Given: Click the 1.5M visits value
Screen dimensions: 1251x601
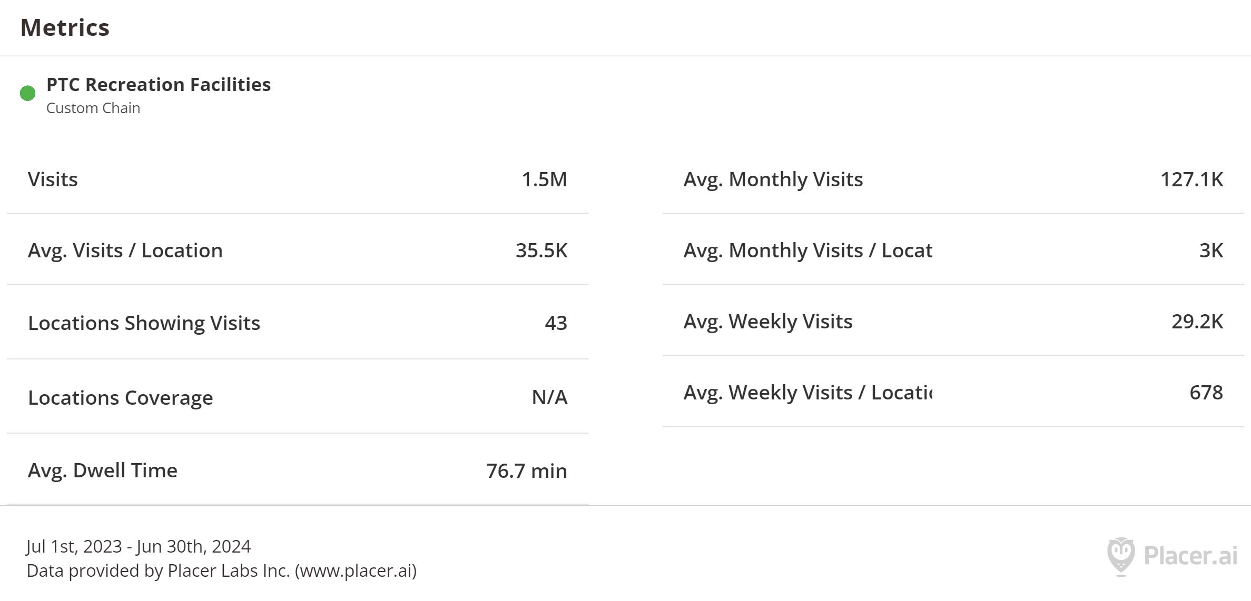Looking at the screenshot, I should click(544, 179).
